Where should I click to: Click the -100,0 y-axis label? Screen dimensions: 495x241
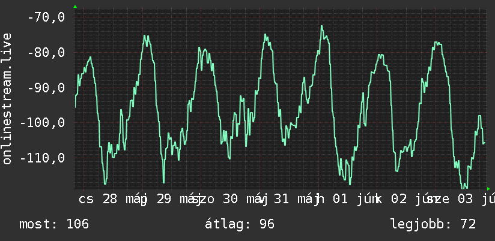click(x=42, y=122)
